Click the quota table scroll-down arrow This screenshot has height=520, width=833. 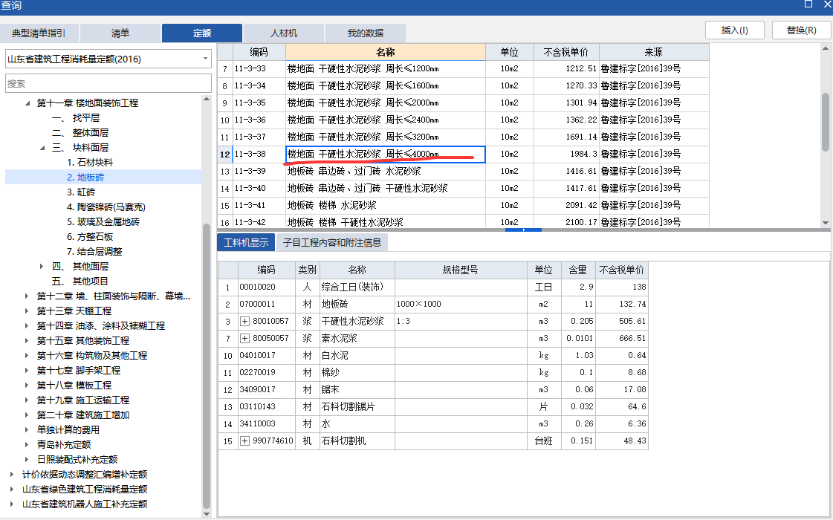[826, 223]
